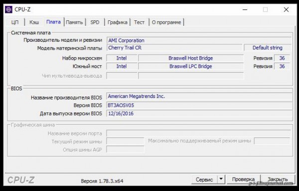Click revision 36 in Южный мост row
Image resolution: width=299 pixels, height=191 pixels.
pos(282,66)
